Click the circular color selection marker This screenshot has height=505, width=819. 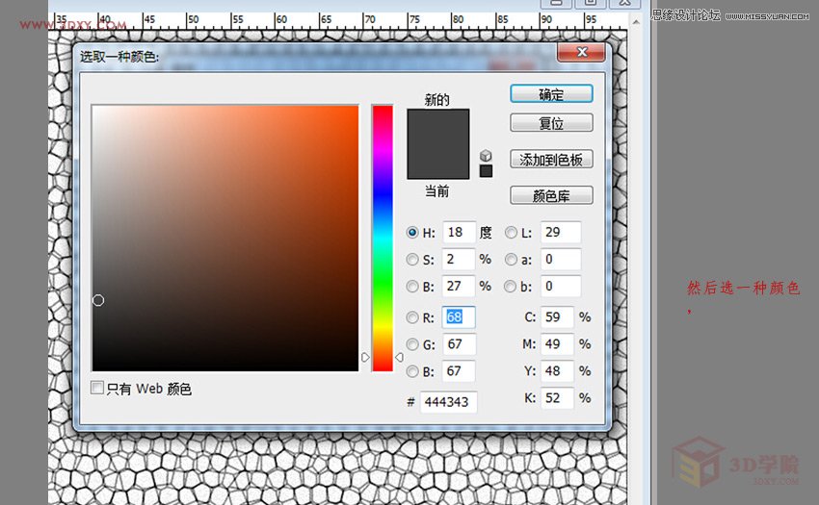click(98, 300)
